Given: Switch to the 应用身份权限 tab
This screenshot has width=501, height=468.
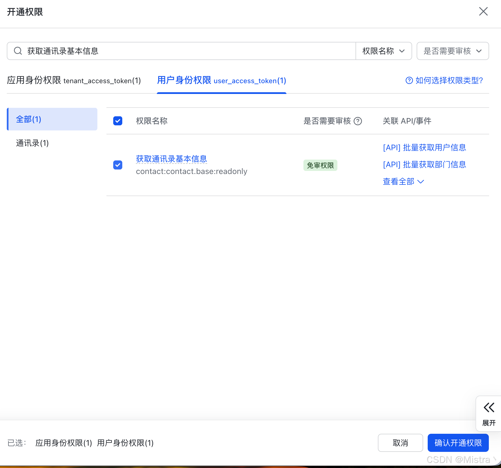Looking at the screenshot, I should pyautogui.click(x=74, y=81).
